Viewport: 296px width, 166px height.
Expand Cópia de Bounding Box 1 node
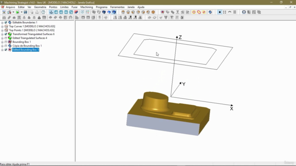click(x=2, y=46)
